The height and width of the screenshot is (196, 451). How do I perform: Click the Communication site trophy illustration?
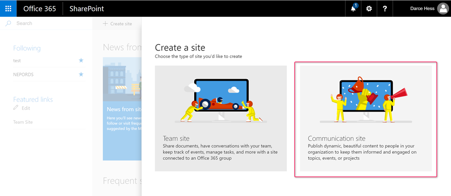click(x=366, y=99)
